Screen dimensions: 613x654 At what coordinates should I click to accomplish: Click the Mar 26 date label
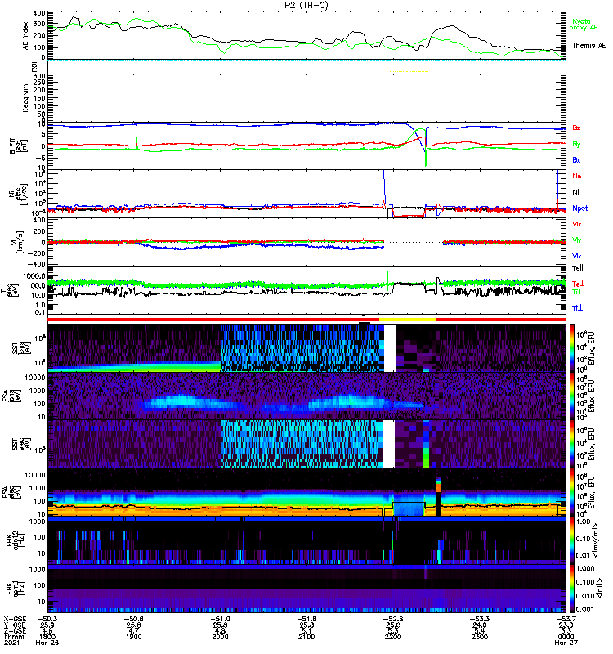click(47, 643)
